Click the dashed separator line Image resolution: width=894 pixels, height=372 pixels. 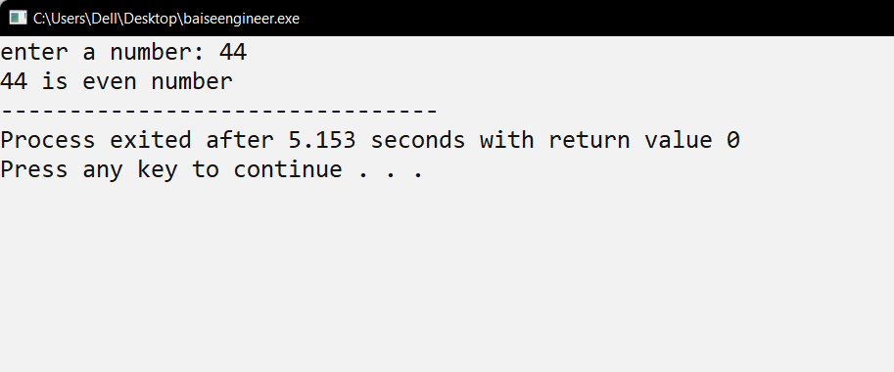coord(219,112)
